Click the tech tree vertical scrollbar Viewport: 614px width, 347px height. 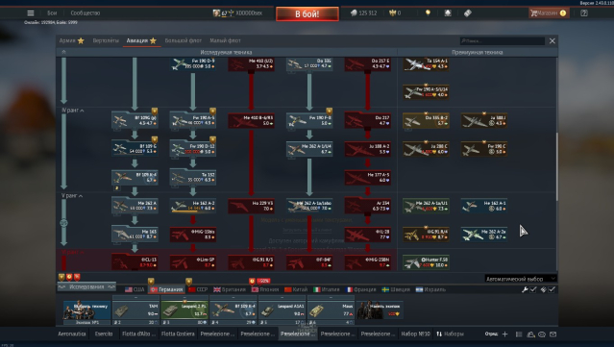point(556,167)
